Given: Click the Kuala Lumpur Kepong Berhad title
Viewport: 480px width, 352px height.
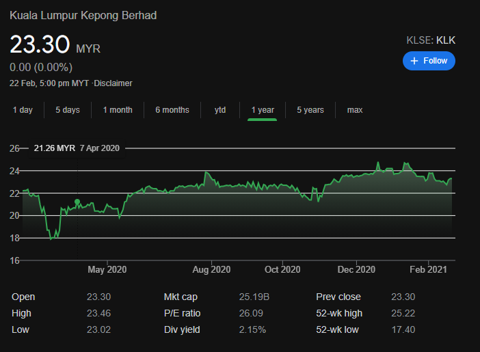Looking at the screenshot, I should 83,15.
